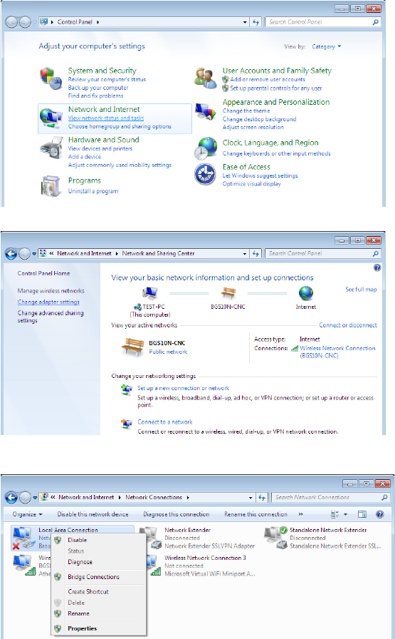This screenshot has height=639, width=395.
Task: Click the Clock, Language, and Region globe icon
Action: [206, 148]
